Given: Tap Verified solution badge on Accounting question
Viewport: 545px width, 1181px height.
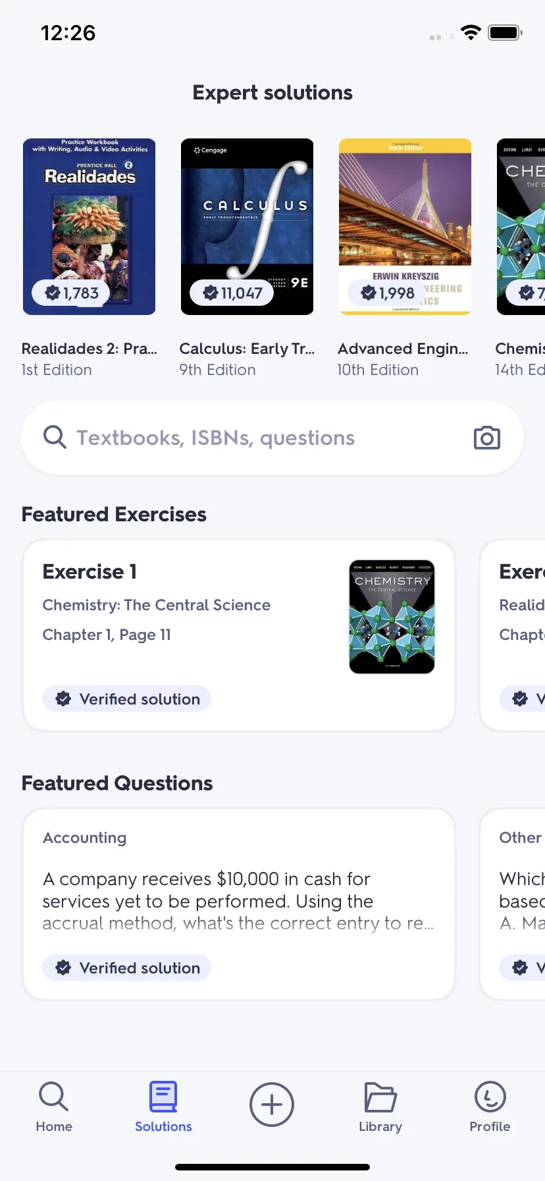Looking at the screenshot, I should tap(127, 967).
